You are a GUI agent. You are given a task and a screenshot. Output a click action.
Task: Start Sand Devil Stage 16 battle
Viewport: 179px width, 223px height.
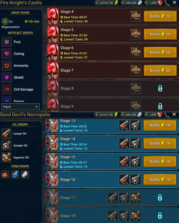coord(160,180)
